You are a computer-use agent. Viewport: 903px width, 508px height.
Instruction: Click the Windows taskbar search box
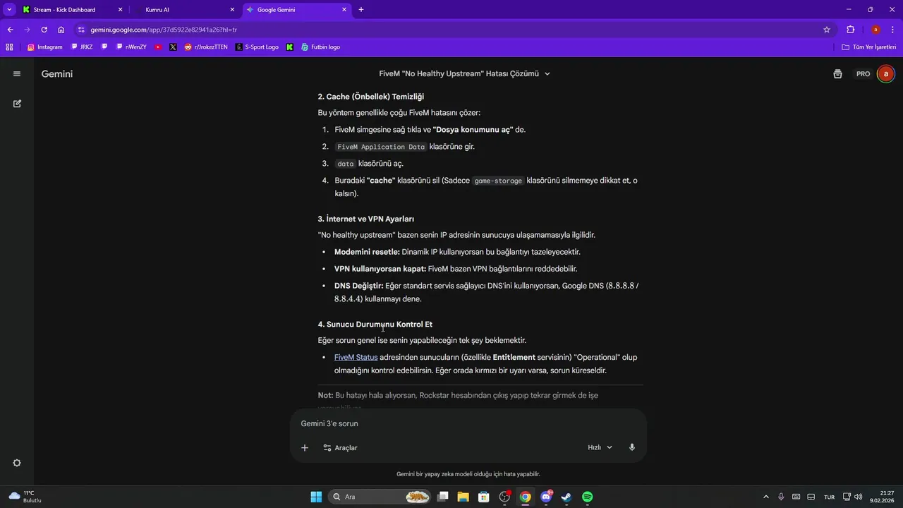380,497
